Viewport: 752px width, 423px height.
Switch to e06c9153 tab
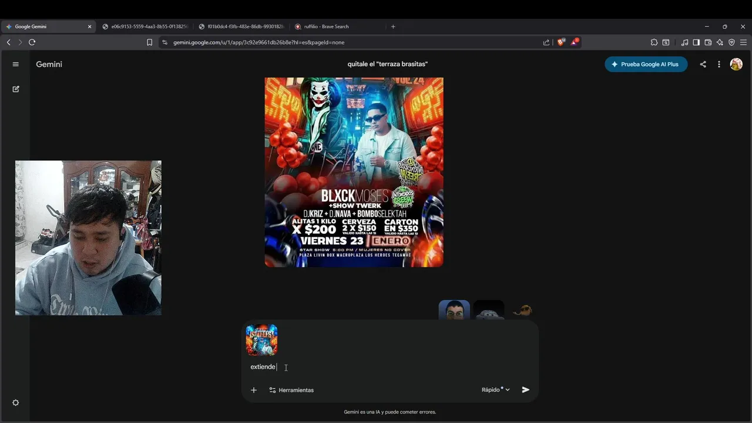click(x=145, y=26)
